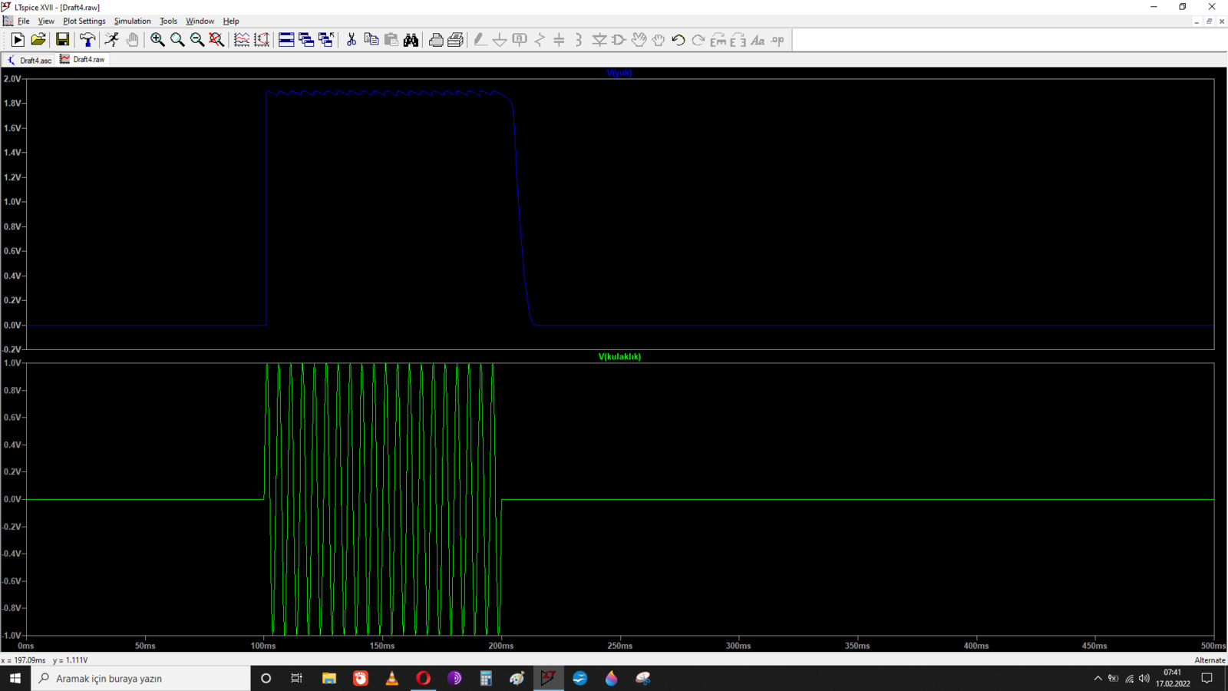The image size is (1228, 691).
Task: Select the Zoom In magnifier tool
Action: (x=157, y=40)
